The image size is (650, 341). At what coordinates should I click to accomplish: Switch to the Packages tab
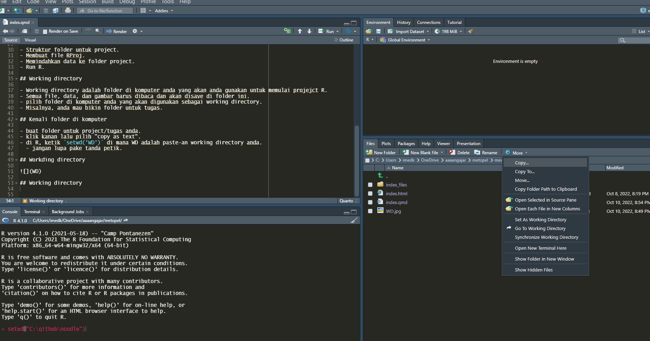(406, 143)
